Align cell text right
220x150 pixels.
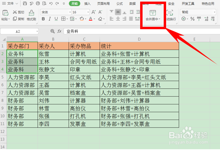point(124,19)
